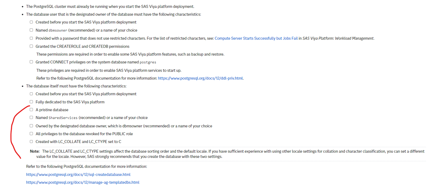Check 'Created with LC_COLLATE and LC_CTYPE set to C'
The image size is (428, 189).
31,142
